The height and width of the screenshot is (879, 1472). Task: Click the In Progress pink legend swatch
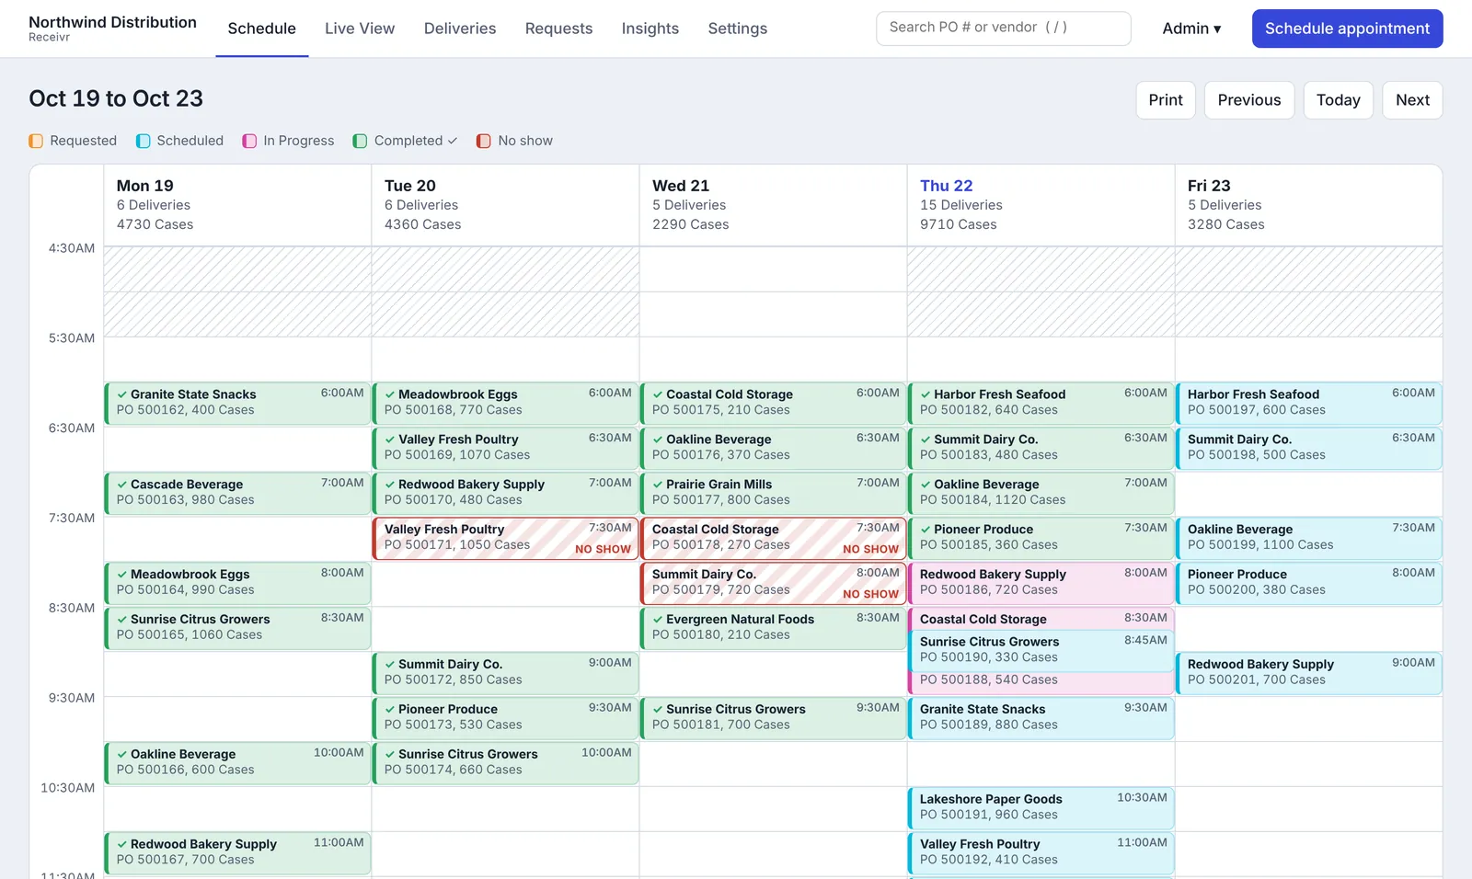point(249,141)
